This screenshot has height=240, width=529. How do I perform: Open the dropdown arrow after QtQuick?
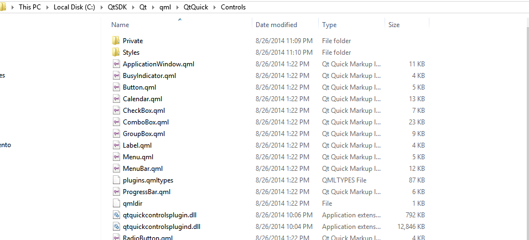pyautogui.click(x=215, y=7)
